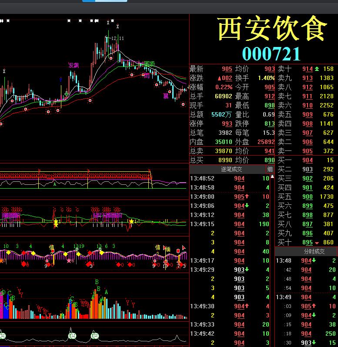Click the stock name 西安饮食
Screen dimensions: 338x347
click(x=272, y=28)
